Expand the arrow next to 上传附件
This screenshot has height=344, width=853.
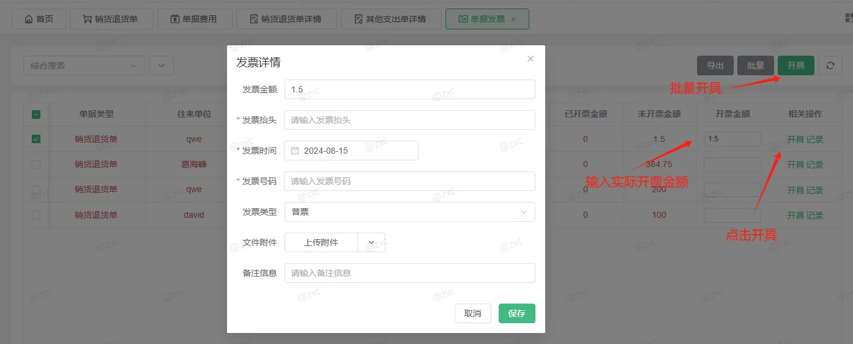click(x=371, y=242)
